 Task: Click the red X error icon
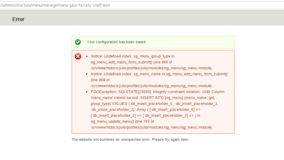78,56
